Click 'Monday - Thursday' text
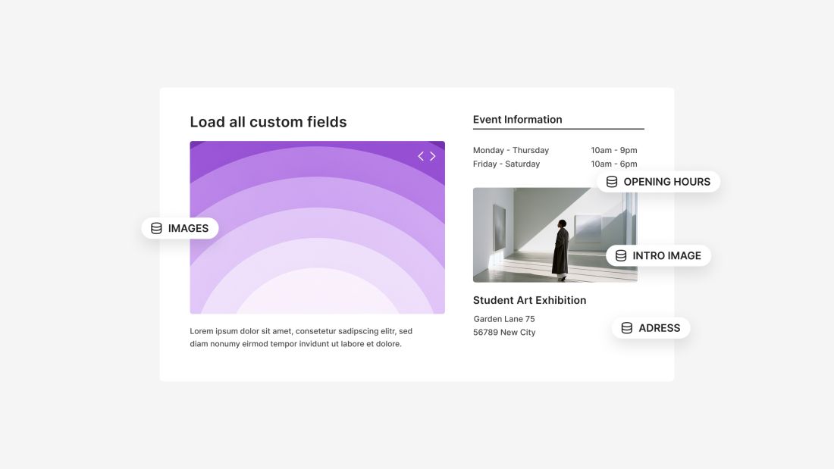Viewport: 834px width, 469px height. pyautogui.click(x=511, y=151)
